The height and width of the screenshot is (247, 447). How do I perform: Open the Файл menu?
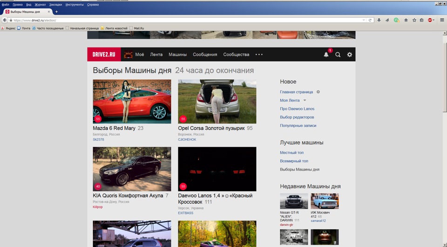pyautogui.click(x=5, y=5)
